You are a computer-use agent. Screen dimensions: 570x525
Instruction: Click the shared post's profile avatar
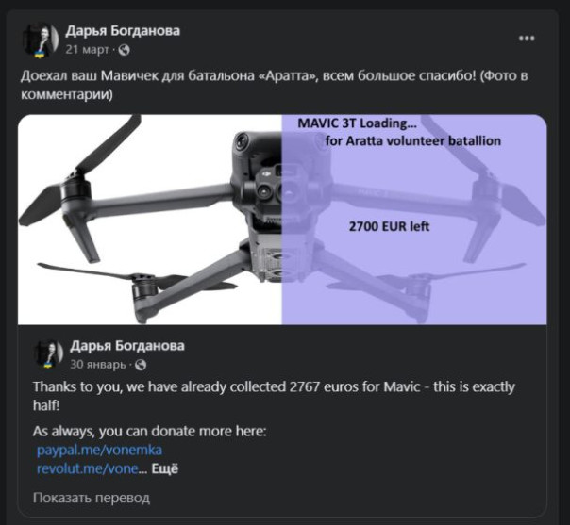coord(49,353)
